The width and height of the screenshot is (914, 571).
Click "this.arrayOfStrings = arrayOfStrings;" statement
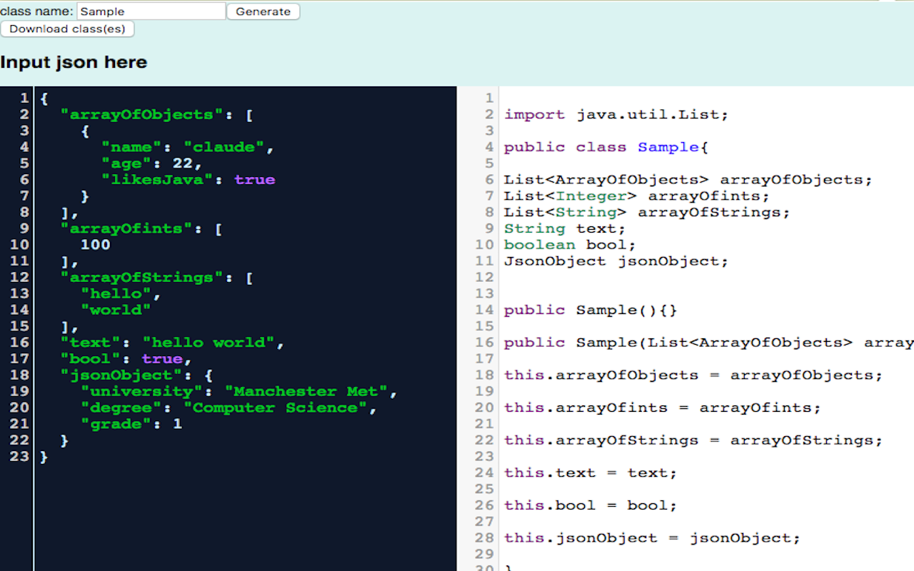693,440
